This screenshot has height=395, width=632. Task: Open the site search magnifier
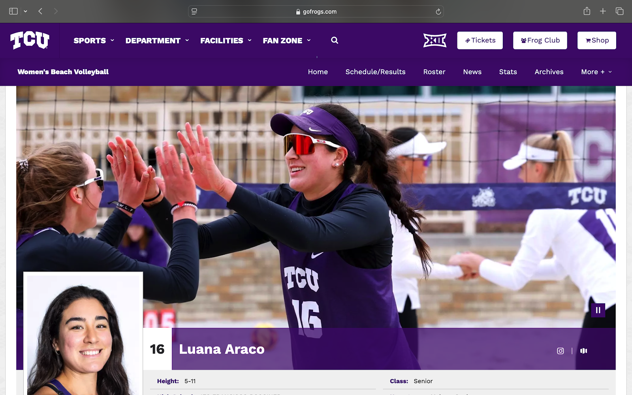coord(335,40)
